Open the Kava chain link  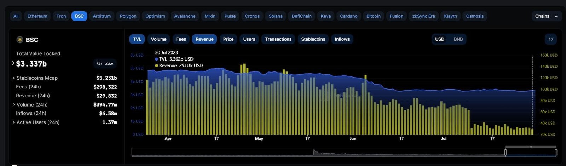click(326, 16)
